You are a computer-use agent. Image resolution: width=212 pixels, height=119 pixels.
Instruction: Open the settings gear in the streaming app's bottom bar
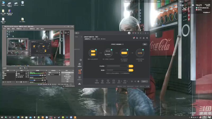tap(138, 81)
